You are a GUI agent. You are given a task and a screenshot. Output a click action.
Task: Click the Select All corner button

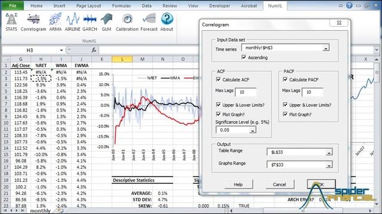pyautogui.click(x=6, y=59)
